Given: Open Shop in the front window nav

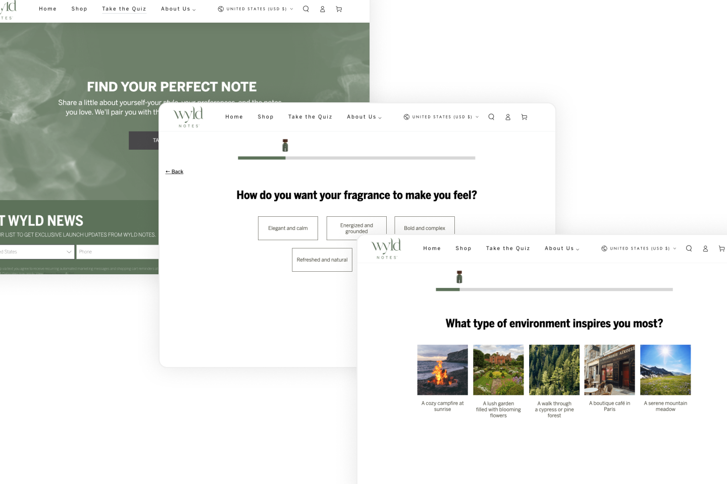Looking at the screenshot, I should click(463, 249).
